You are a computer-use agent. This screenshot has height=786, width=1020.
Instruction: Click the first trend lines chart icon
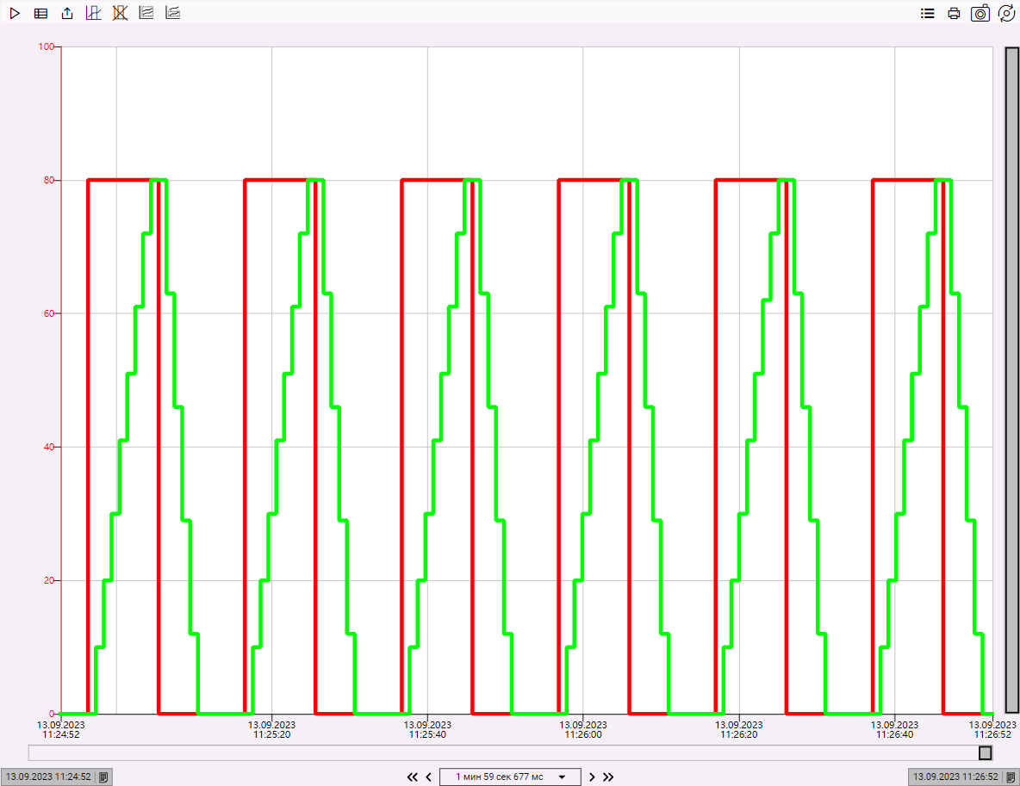click(x=146, y=13)
